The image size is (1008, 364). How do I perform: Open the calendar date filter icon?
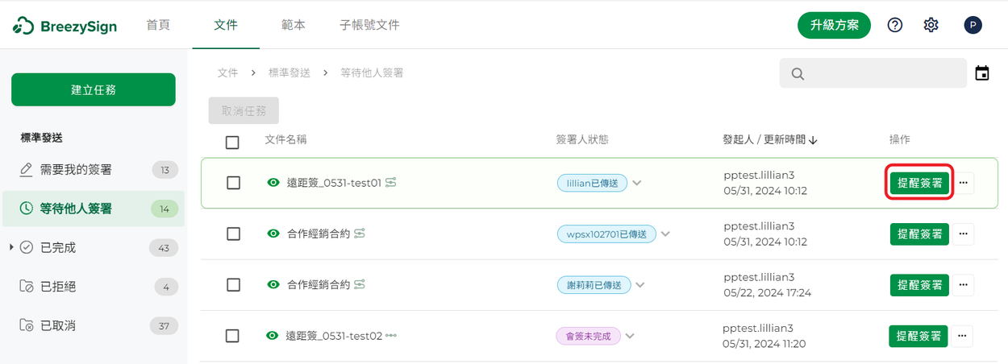point(982,73)
